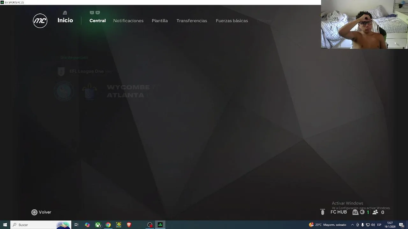Click the R1 bumper icon above Central
Viewport: 408px width, 229px height.
(x=98, y=13)
